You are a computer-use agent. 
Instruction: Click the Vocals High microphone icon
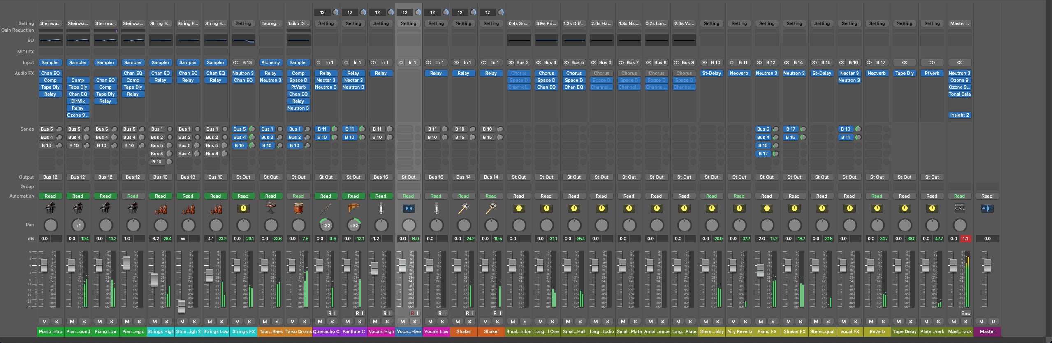pos(381,208)
